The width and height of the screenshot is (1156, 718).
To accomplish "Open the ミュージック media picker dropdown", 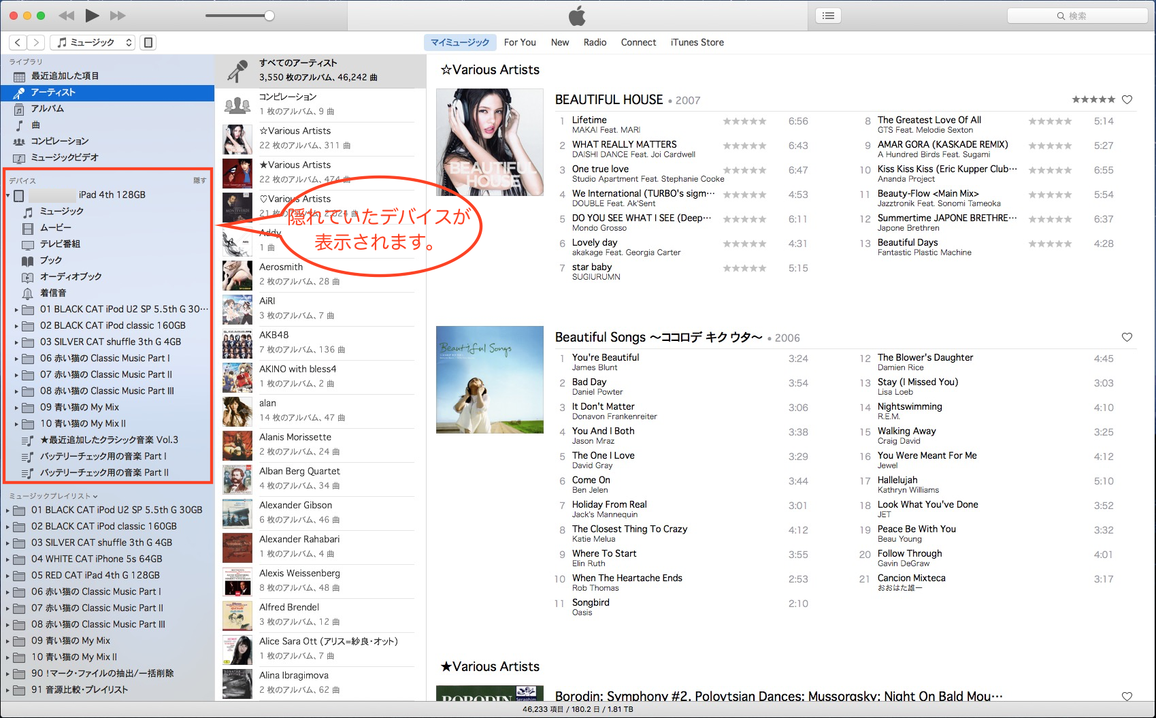I will point(93,42).
